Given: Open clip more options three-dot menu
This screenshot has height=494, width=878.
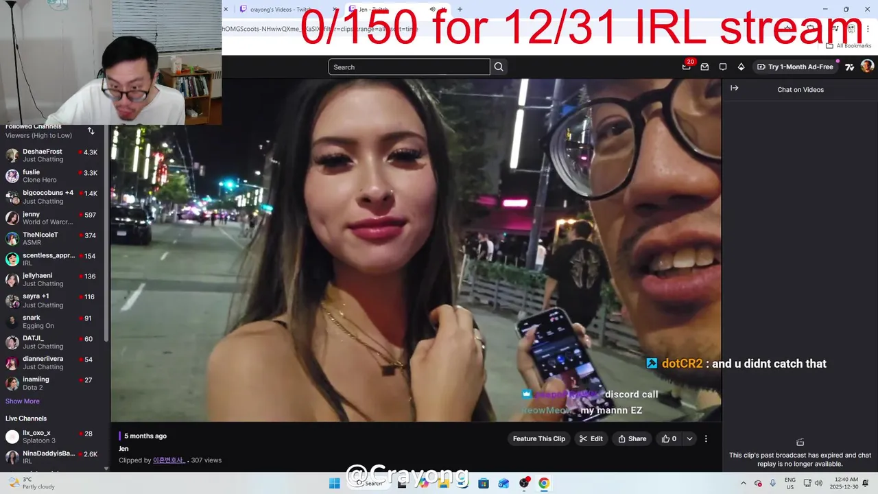Looking at the screenshot, I should tap(706, 438).
